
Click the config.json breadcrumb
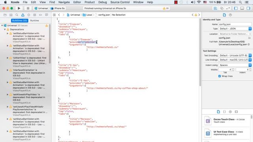[102, 15]
